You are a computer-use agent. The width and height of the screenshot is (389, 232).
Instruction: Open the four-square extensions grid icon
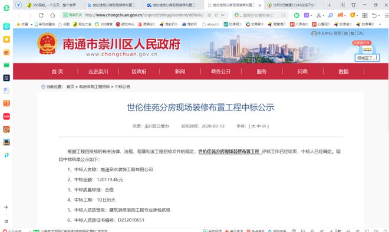point(365,15)
